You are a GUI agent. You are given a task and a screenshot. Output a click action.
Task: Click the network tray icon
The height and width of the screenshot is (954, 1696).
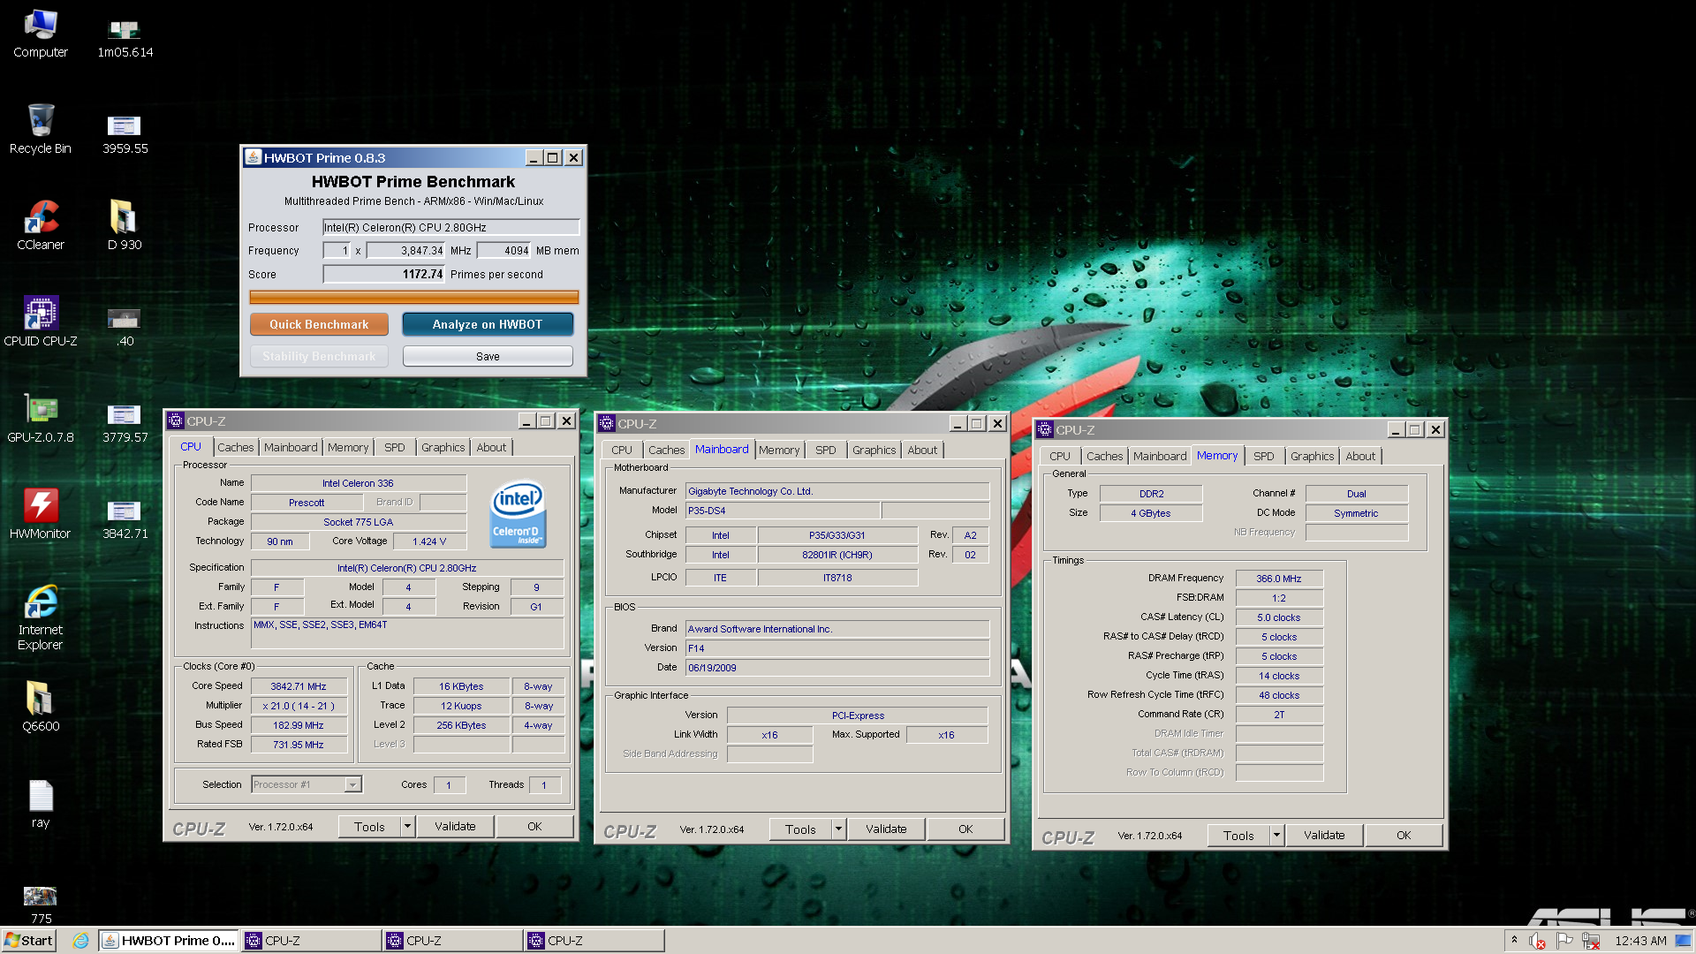point(1591,941)
